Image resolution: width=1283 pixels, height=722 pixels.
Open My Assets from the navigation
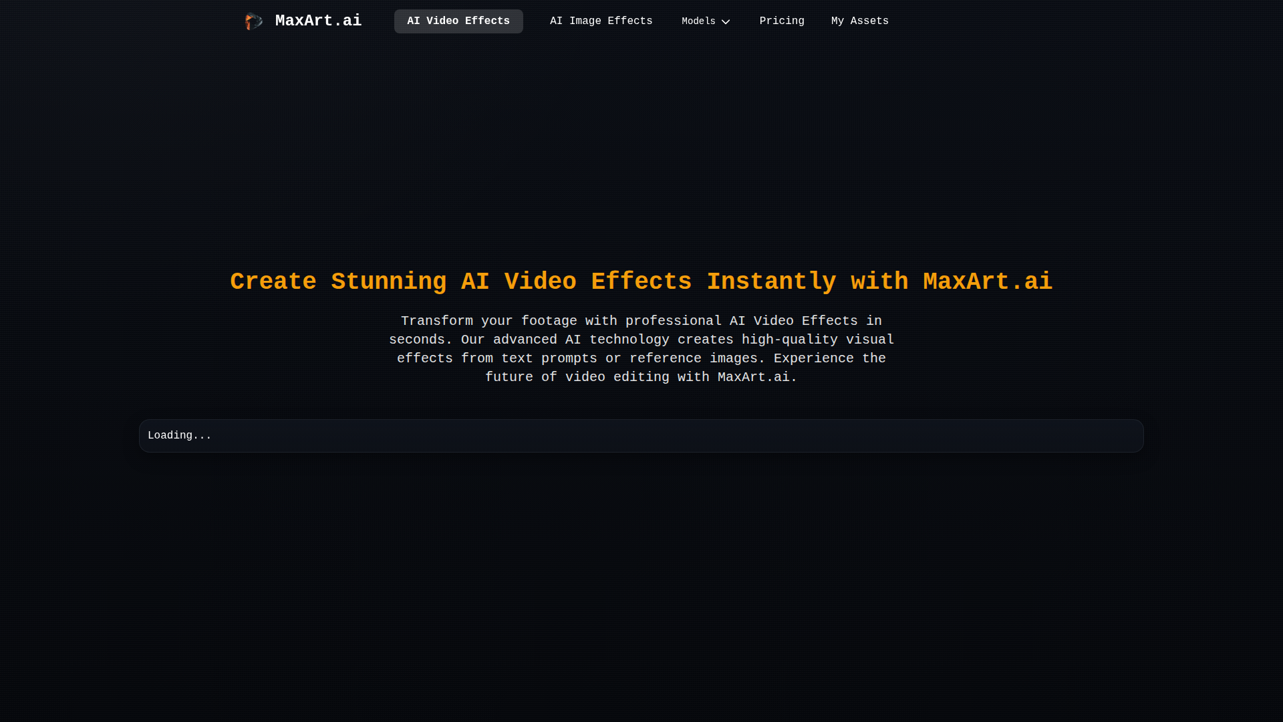(859, 21)
